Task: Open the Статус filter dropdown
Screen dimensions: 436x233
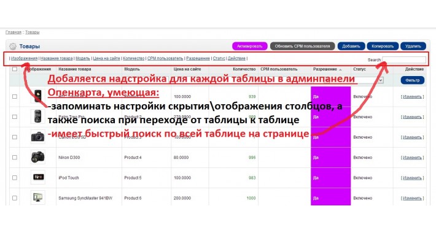Action: point(368,80)
